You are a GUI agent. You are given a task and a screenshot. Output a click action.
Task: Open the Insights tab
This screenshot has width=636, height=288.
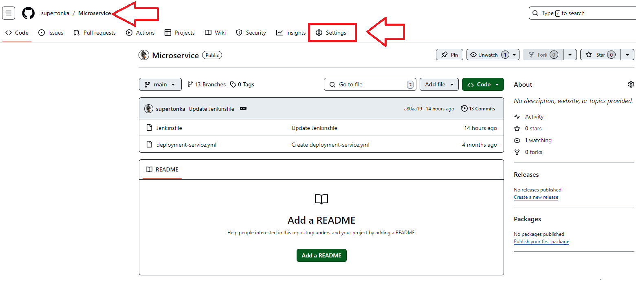click(x=291, y=33)
